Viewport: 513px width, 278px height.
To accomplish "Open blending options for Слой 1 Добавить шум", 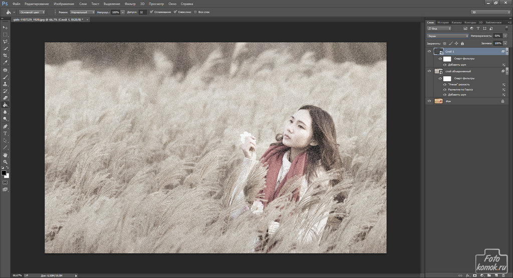I will pyautogui.click(x=503, y=65).
